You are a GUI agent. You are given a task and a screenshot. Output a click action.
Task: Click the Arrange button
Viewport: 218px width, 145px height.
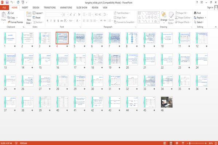pos(164,17)
